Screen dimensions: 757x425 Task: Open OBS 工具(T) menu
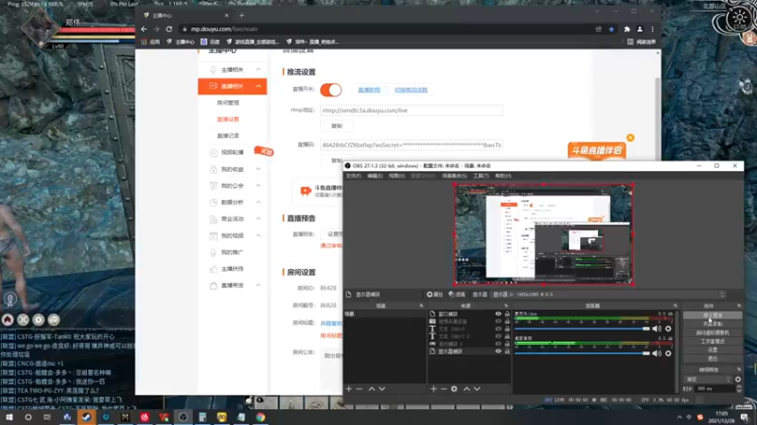481,176
